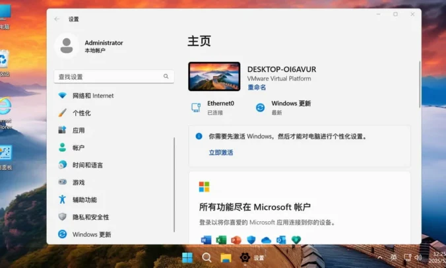Click the green heart Family Safety icon

296,240
